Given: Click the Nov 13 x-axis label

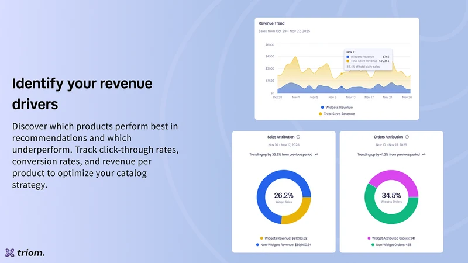Looking at the screenshot, I should click(350, 97).
